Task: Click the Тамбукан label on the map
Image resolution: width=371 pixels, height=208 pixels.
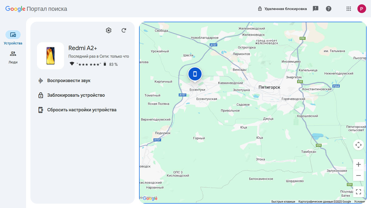Action: tap(309, 152)
